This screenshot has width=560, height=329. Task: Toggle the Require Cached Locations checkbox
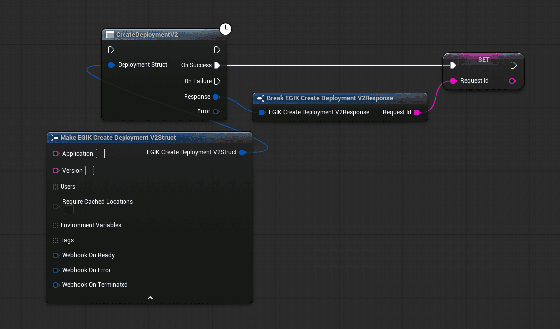(x=69, y=209)
